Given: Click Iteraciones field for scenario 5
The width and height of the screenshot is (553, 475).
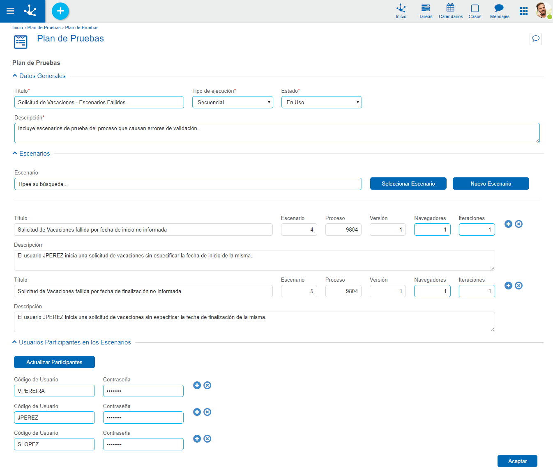Looking at the screenshot, I should [477, 291].
